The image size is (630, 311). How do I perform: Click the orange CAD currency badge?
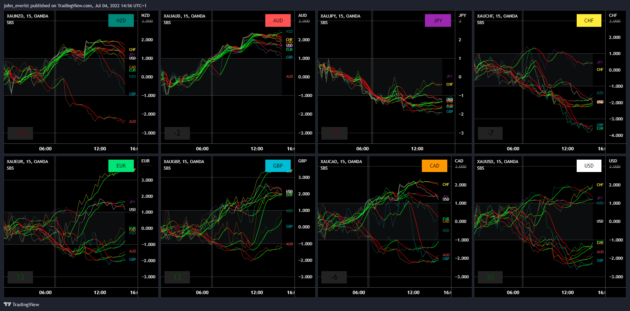435,165
